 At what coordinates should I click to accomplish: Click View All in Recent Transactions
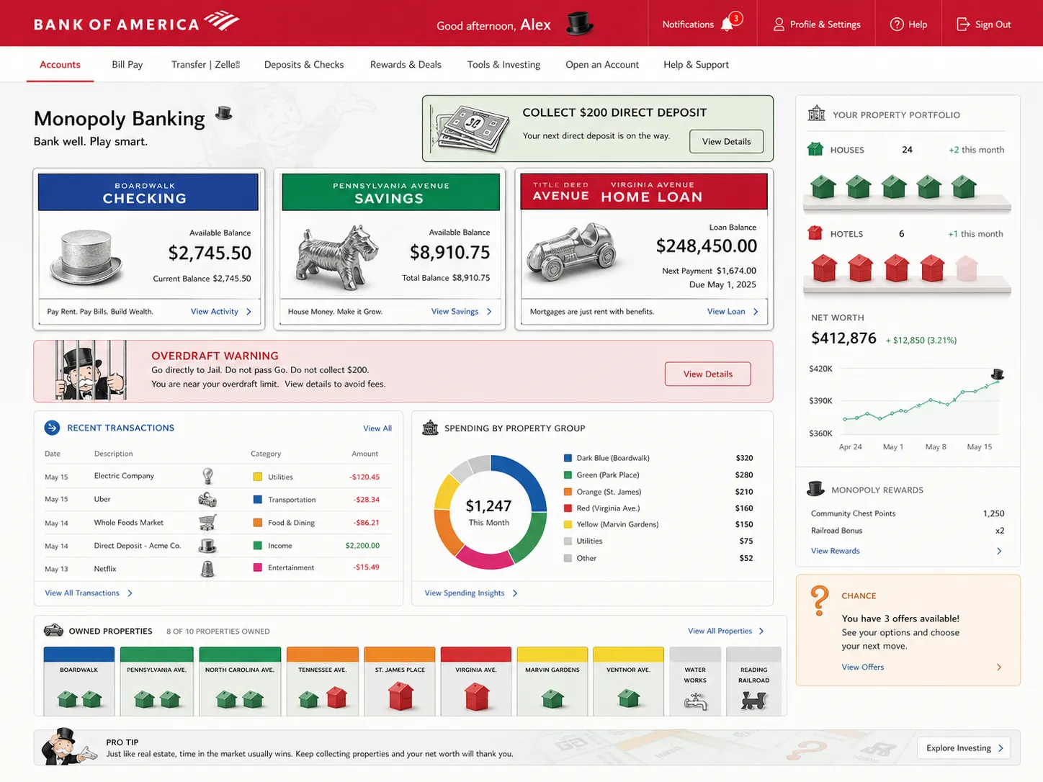[377, 428]
